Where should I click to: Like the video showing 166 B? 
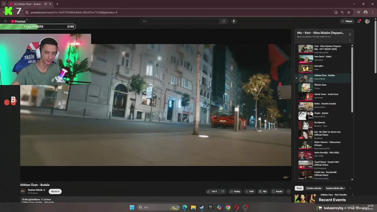coord(212,191)
